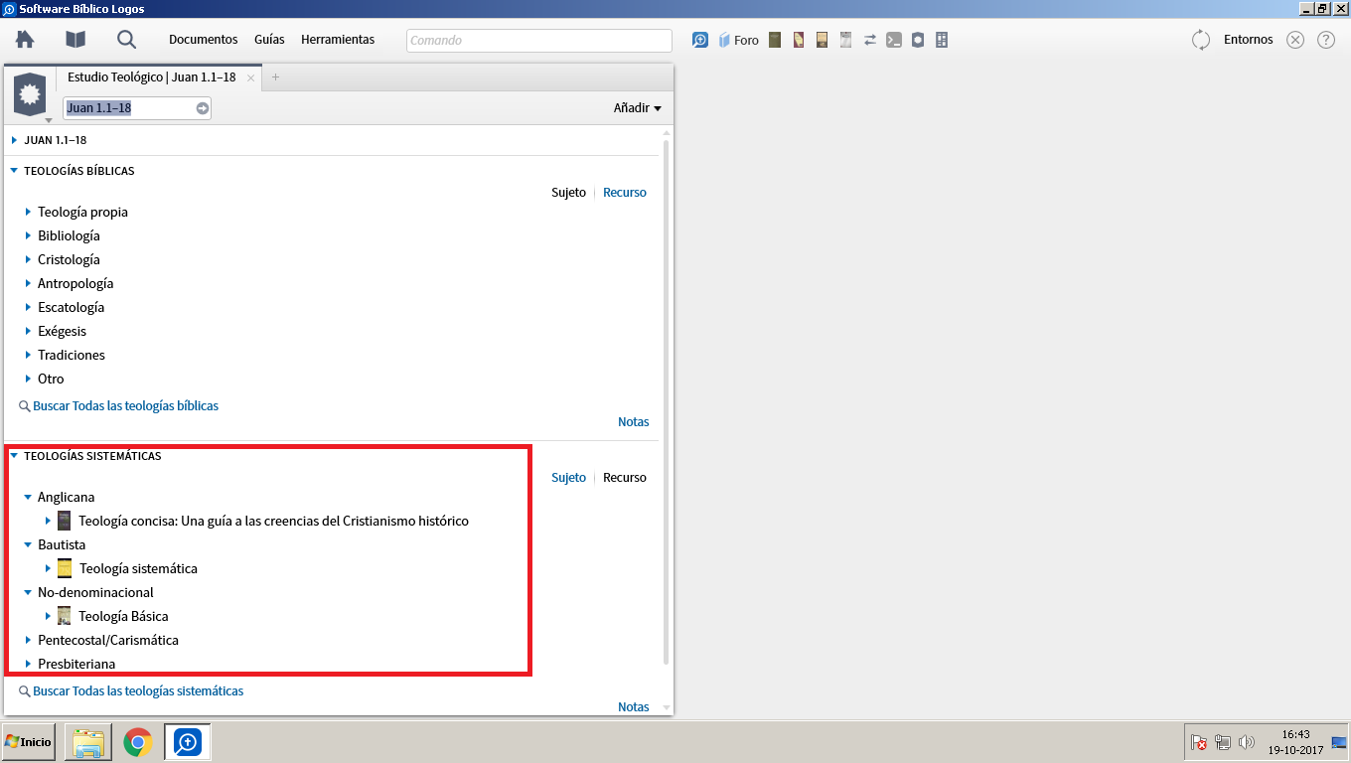Open the Teología concisa book icon

(65, 521)
